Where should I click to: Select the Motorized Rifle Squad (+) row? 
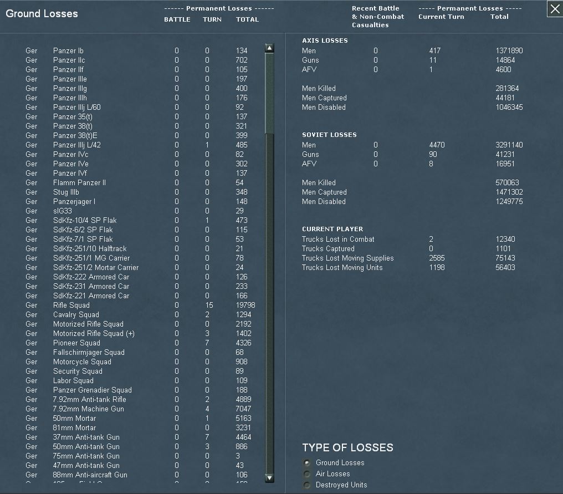click(x=140, y=333)
